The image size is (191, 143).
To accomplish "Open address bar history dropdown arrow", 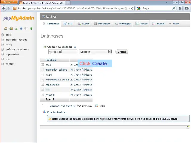I will (x=129, y=8).
